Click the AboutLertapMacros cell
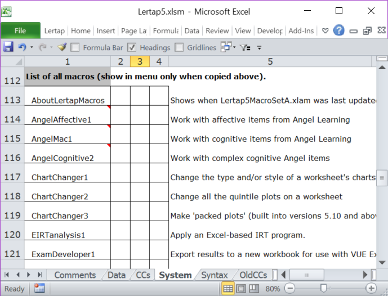Screen dimensions: 388x296 click(68, 96)
